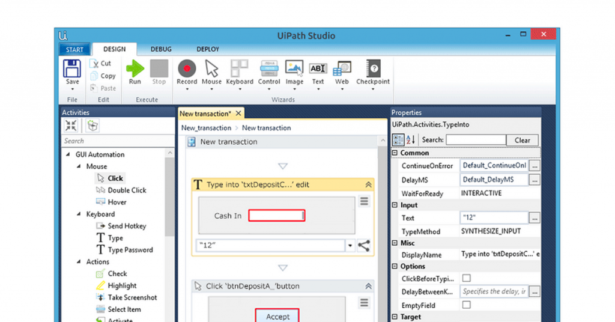Select the Highlight activity
This screenshot has width=615, height=322.
pos(117,285)
